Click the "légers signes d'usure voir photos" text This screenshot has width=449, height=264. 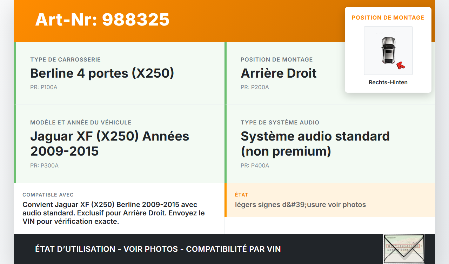click(x=300, y=205)
